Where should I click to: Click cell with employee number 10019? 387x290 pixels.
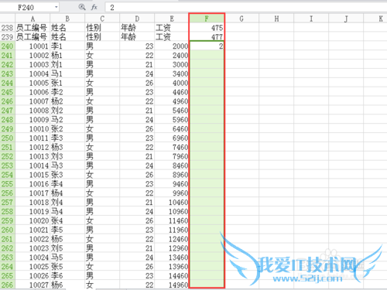pos(33,211)
